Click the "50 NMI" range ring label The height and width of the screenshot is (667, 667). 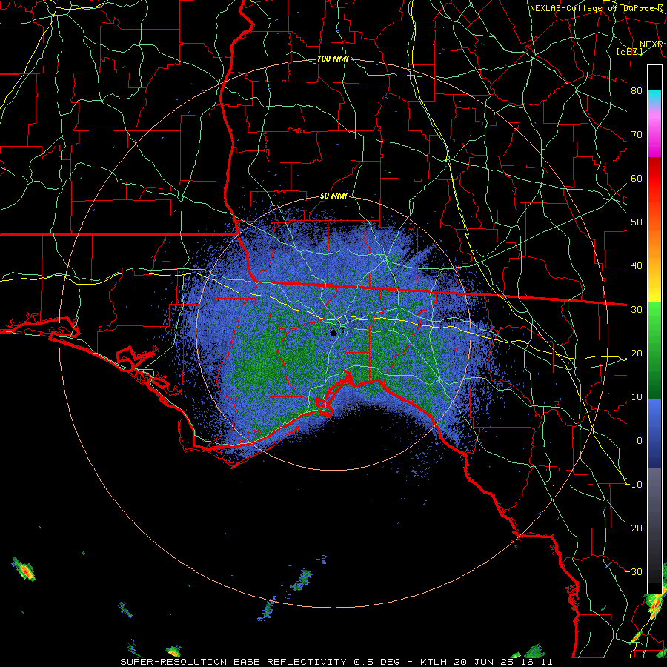(334, 196)
